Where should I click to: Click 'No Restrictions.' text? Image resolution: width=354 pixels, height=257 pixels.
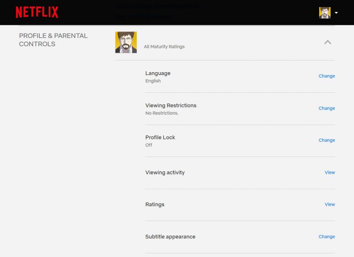[x=162, y=113]
